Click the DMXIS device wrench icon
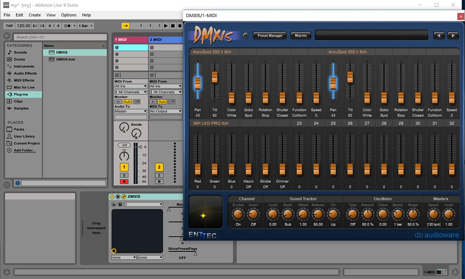This screenshot has height=279, width=465. [x=124, y=196]
